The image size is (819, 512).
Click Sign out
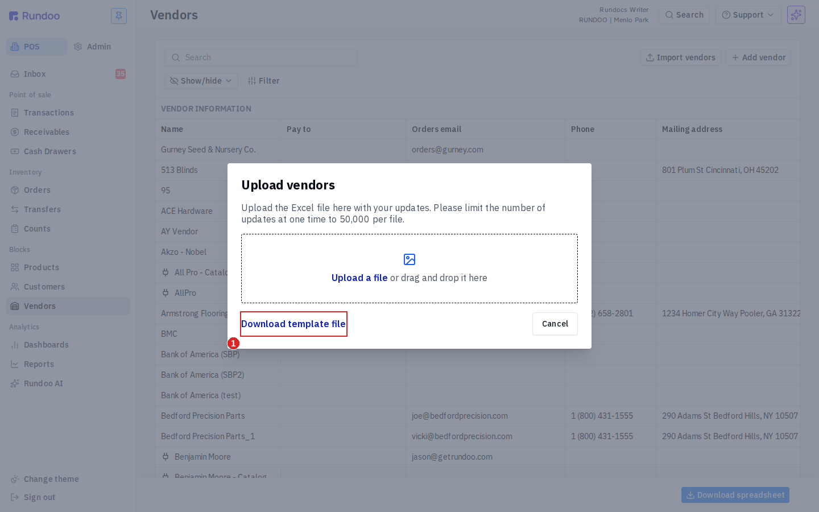68,497
